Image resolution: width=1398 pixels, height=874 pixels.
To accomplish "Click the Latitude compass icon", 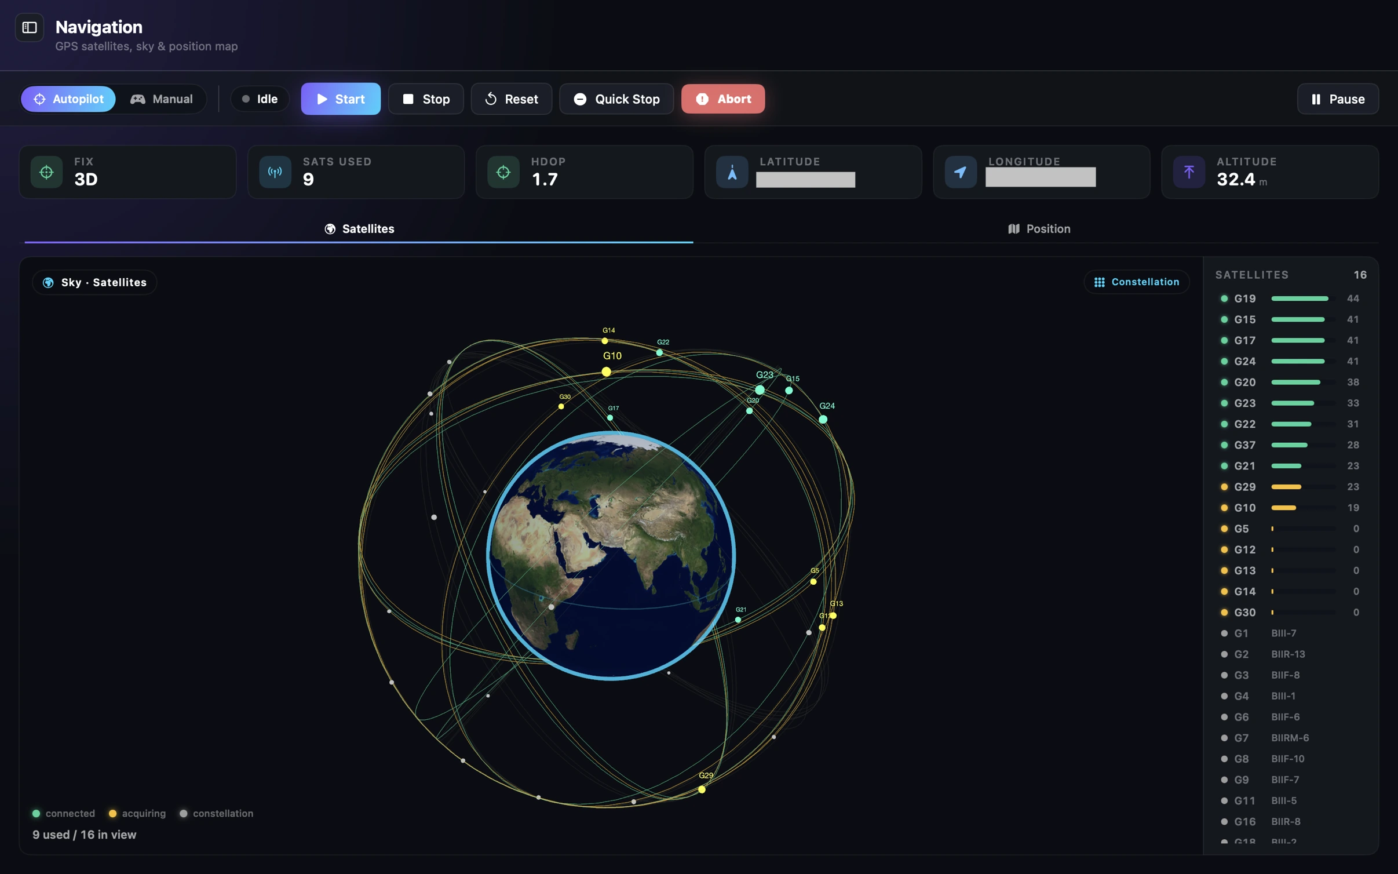I will click(732, 172).
